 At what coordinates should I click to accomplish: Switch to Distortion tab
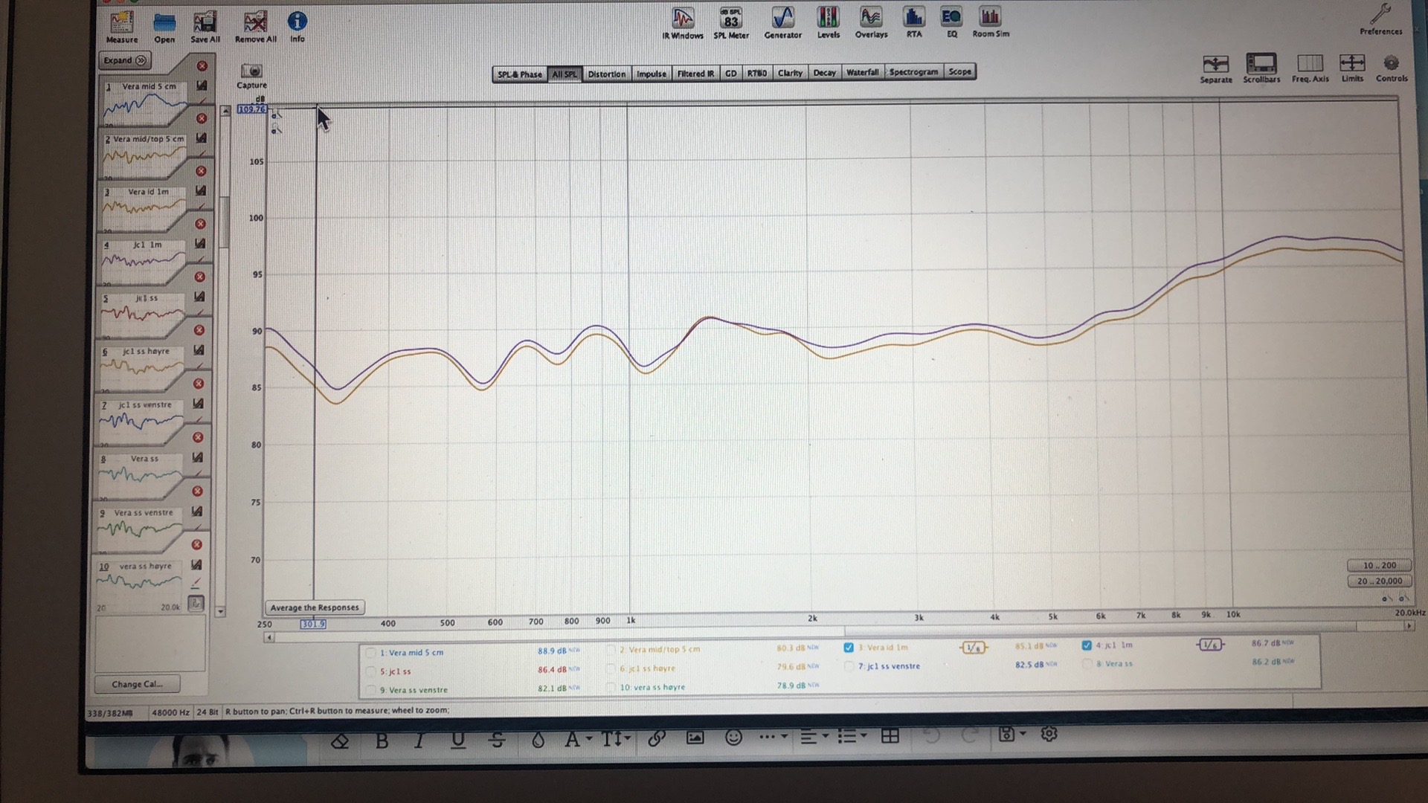pyautogui.click(x=606, y=74)
